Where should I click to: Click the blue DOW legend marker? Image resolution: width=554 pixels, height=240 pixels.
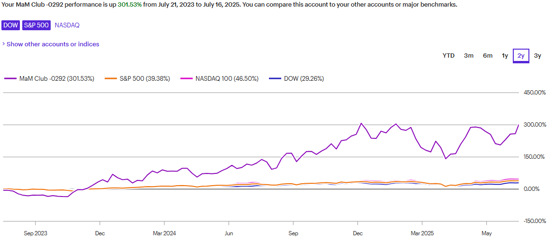pos(275,78)
